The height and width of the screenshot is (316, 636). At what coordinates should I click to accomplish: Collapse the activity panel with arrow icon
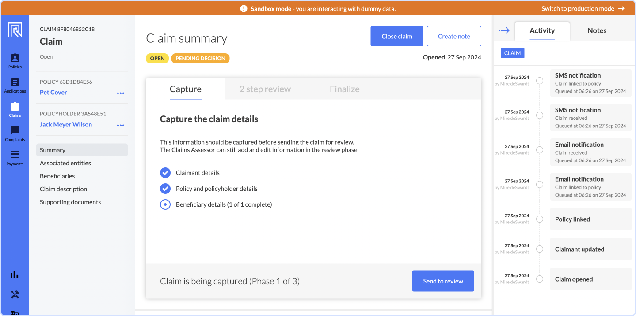click(504, 30)
